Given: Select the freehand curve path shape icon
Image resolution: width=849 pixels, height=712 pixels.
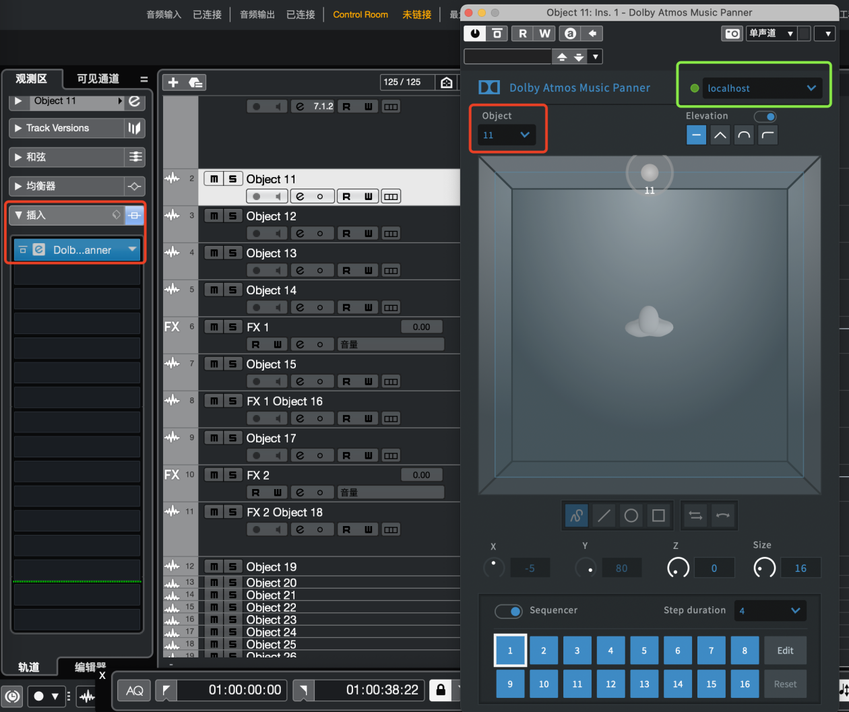Looking at the screenshot, I should click(576, 516).
